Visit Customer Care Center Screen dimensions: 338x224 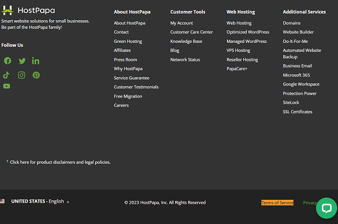(192, 32)
